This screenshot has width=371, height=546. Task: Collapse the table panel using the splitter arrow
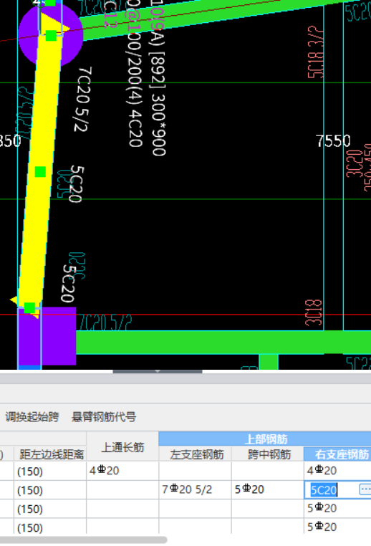click(x=158, y=371)
